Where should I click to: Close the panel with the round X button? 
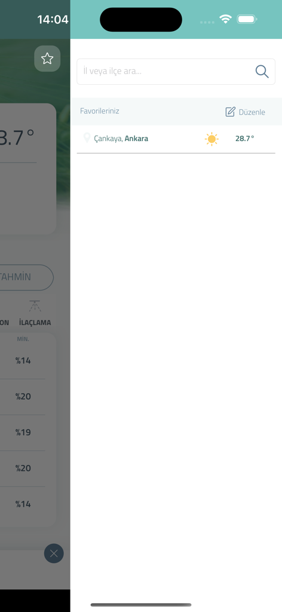pyautogui.click(x=54, y=553)
